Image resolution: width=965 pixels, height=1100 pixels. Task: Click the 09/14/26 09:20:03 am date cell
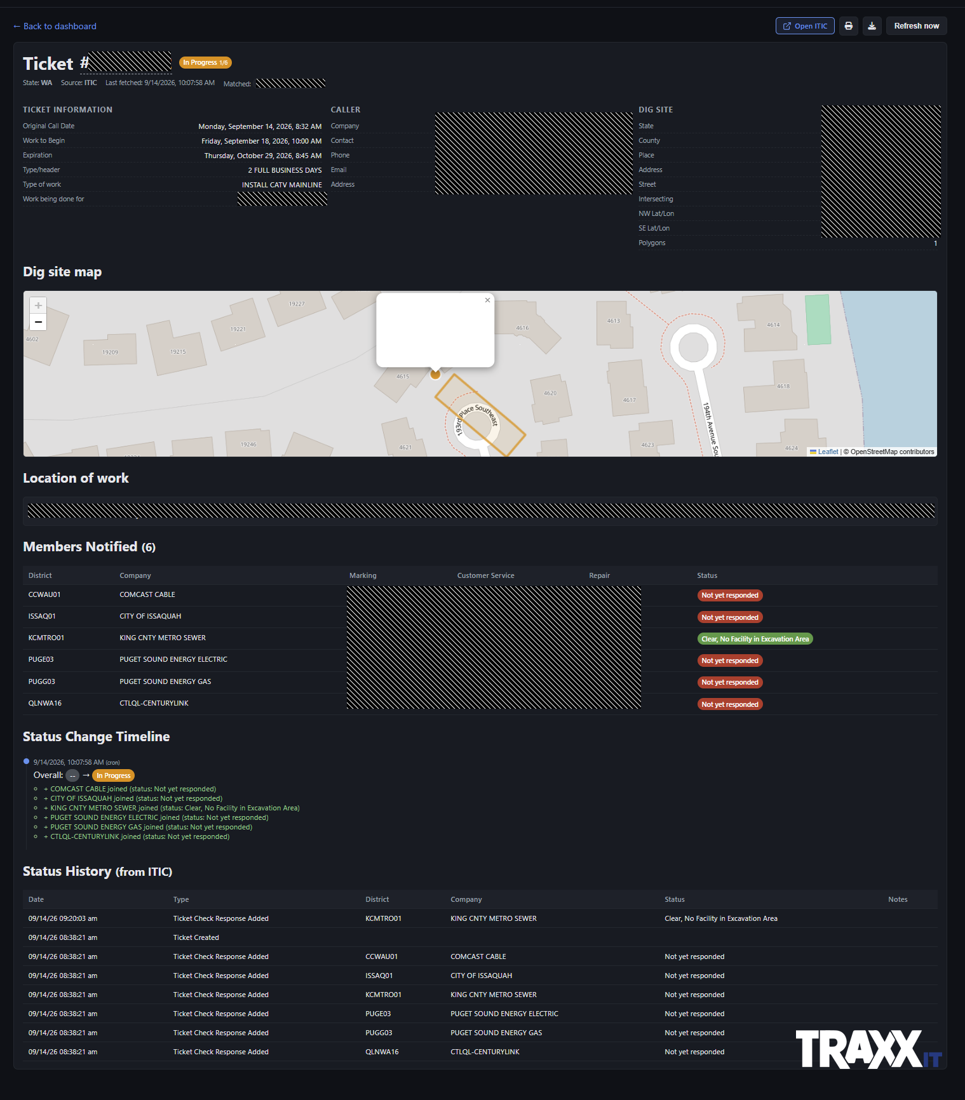tap(63, 918)
